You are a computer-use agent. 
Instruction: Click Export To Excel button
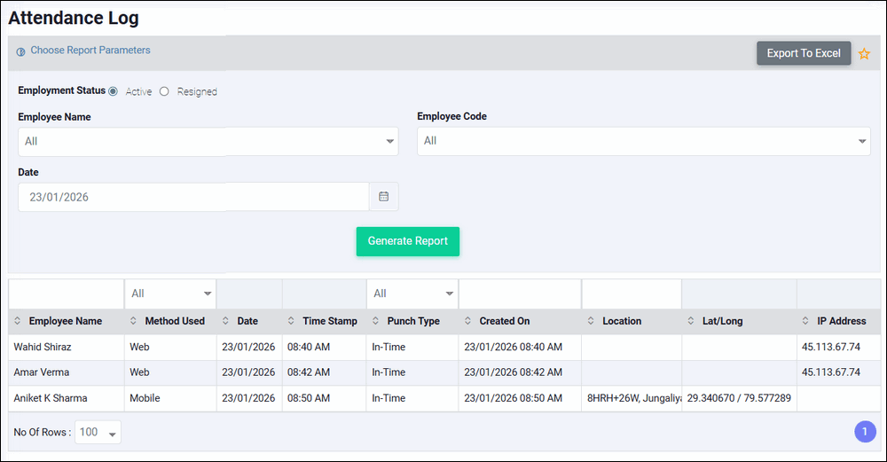(803, 53)
